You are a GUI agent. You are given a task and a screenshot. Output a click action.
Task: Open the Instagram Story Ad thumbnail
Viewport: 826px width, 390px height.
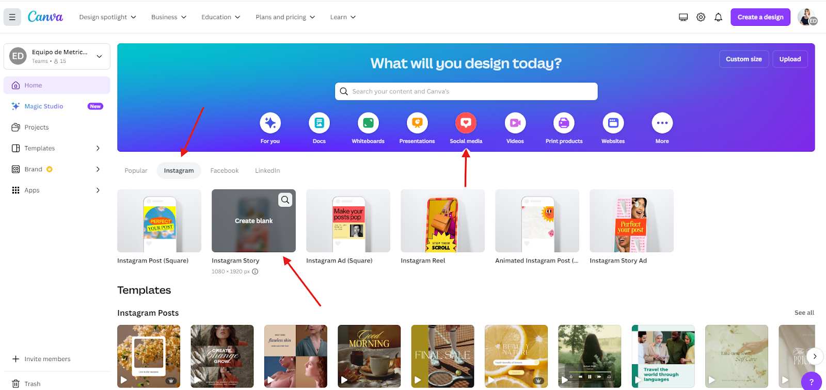pyautogui.click(x=631, y=221)
